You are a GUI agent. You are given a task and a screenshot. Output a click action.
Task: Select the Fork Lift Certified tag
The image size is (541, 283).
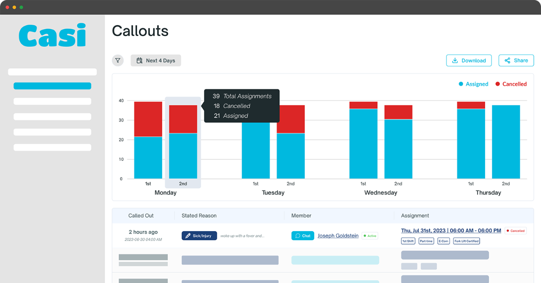467,241
